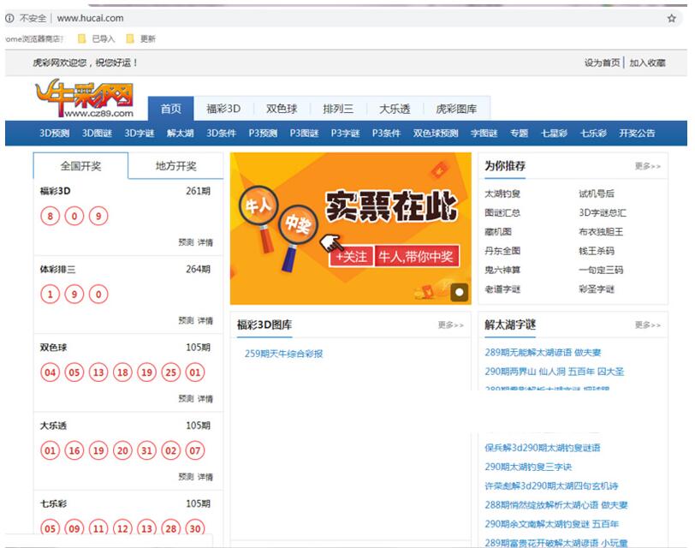The width and height of the screenshot is (695, 548).
Task: Open the 大乐透 navigation tab
Action: pos(395,108)
